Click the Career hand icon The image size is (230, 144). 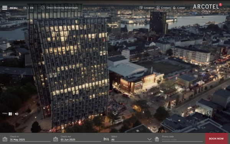point(174,8)
